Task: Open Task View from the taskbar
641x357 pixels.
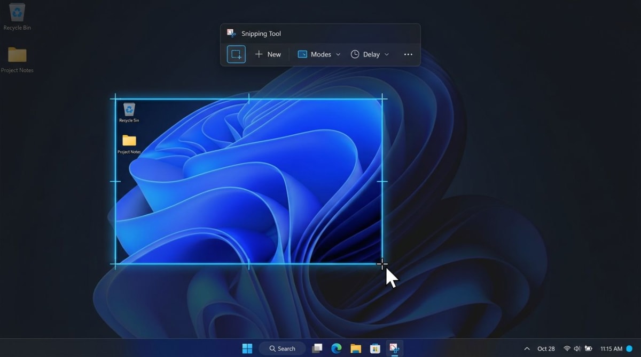Action: pyautogui.click(x=317, y=348)
